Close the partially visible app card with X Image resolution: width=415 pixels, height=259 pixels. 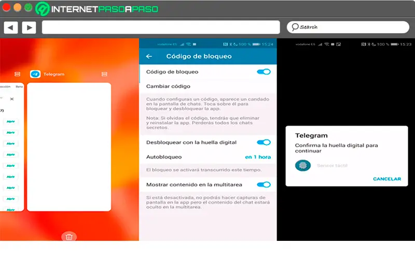[x=12, y=99]
